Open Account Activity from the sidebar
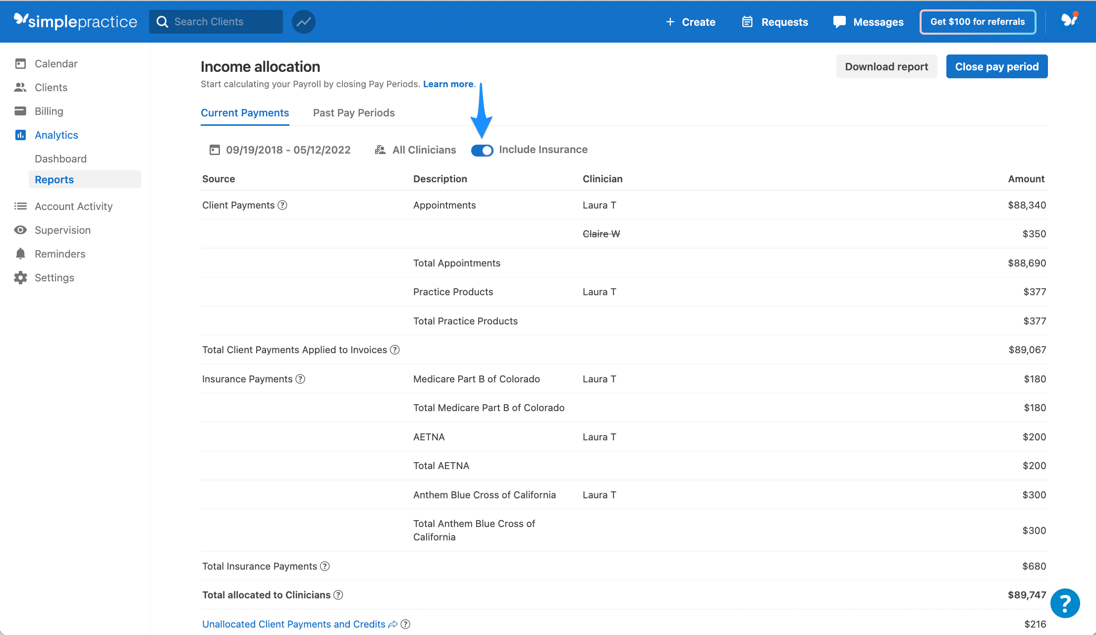This screenshot has width=1096, height=635. click(73, 206)
